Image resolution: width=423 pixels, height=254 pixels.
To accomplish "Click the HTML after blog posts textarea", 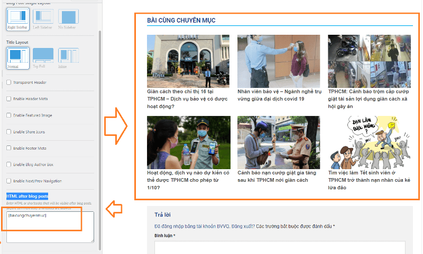I will 50,227.
